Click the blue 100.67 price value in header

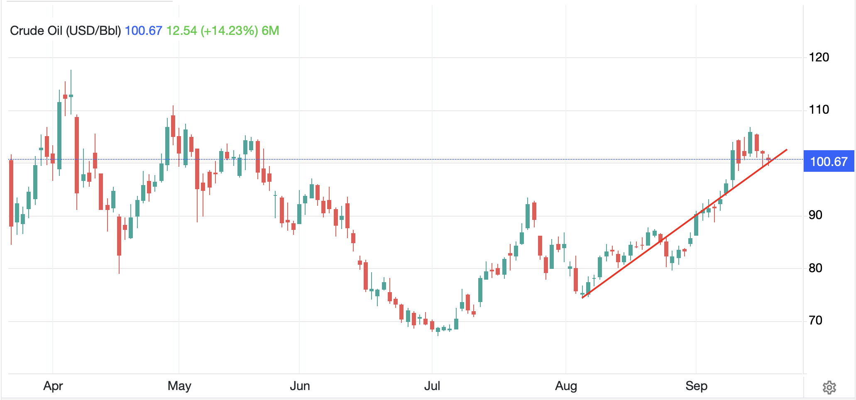click(143, 31)
